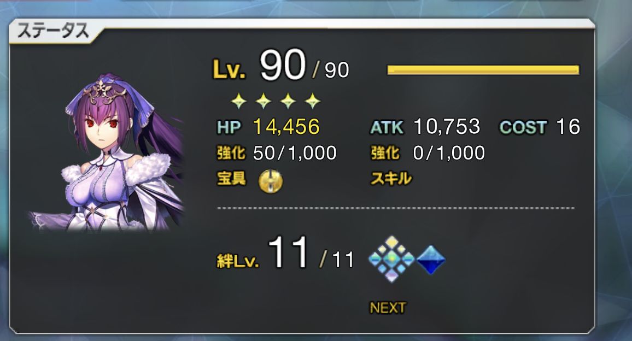Viewport: 632px width, 341px height.
Task: Click the first rarity star
Action: 238,101
